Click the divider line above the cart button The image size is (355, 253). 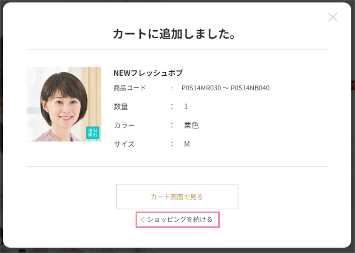(177, 166)
